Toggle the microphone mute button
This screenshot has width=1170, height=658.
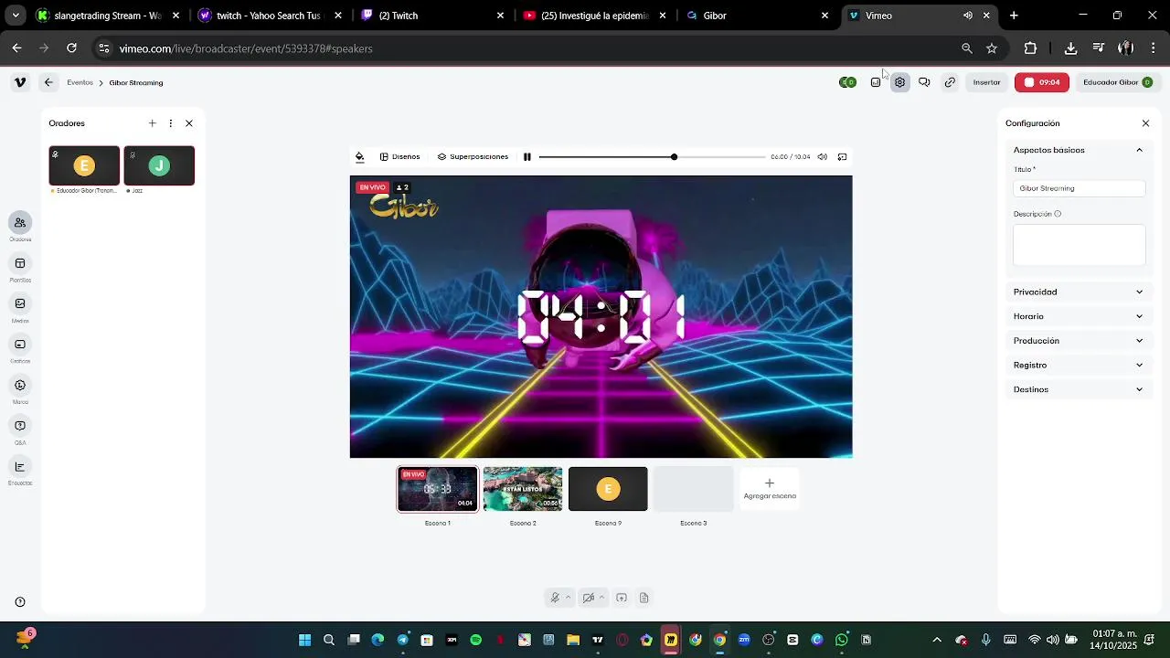554,598
